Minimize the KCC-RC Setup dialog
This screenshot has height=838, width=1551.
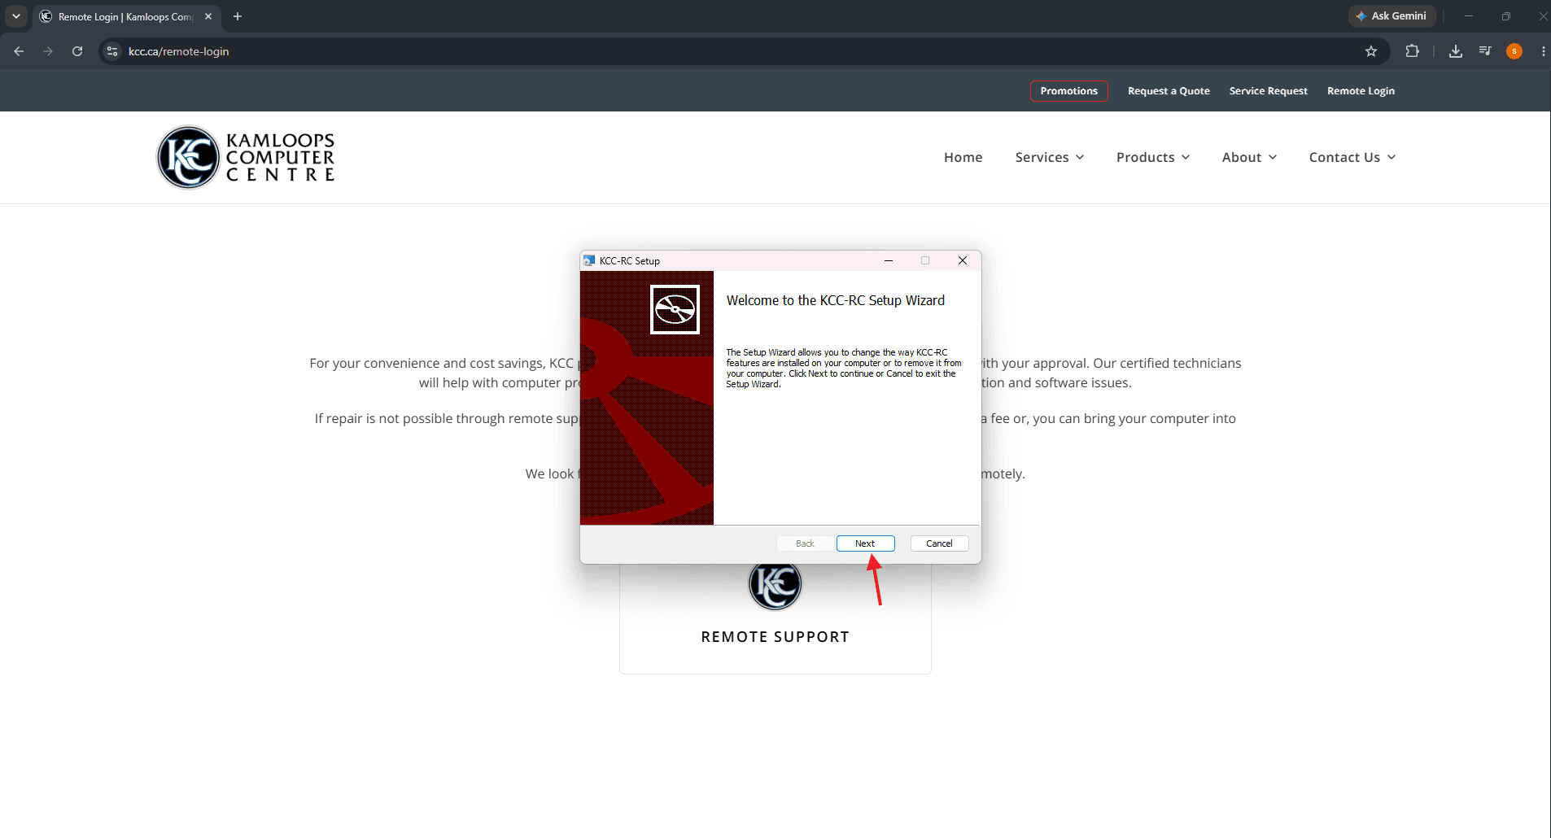(x=889, y=260)
